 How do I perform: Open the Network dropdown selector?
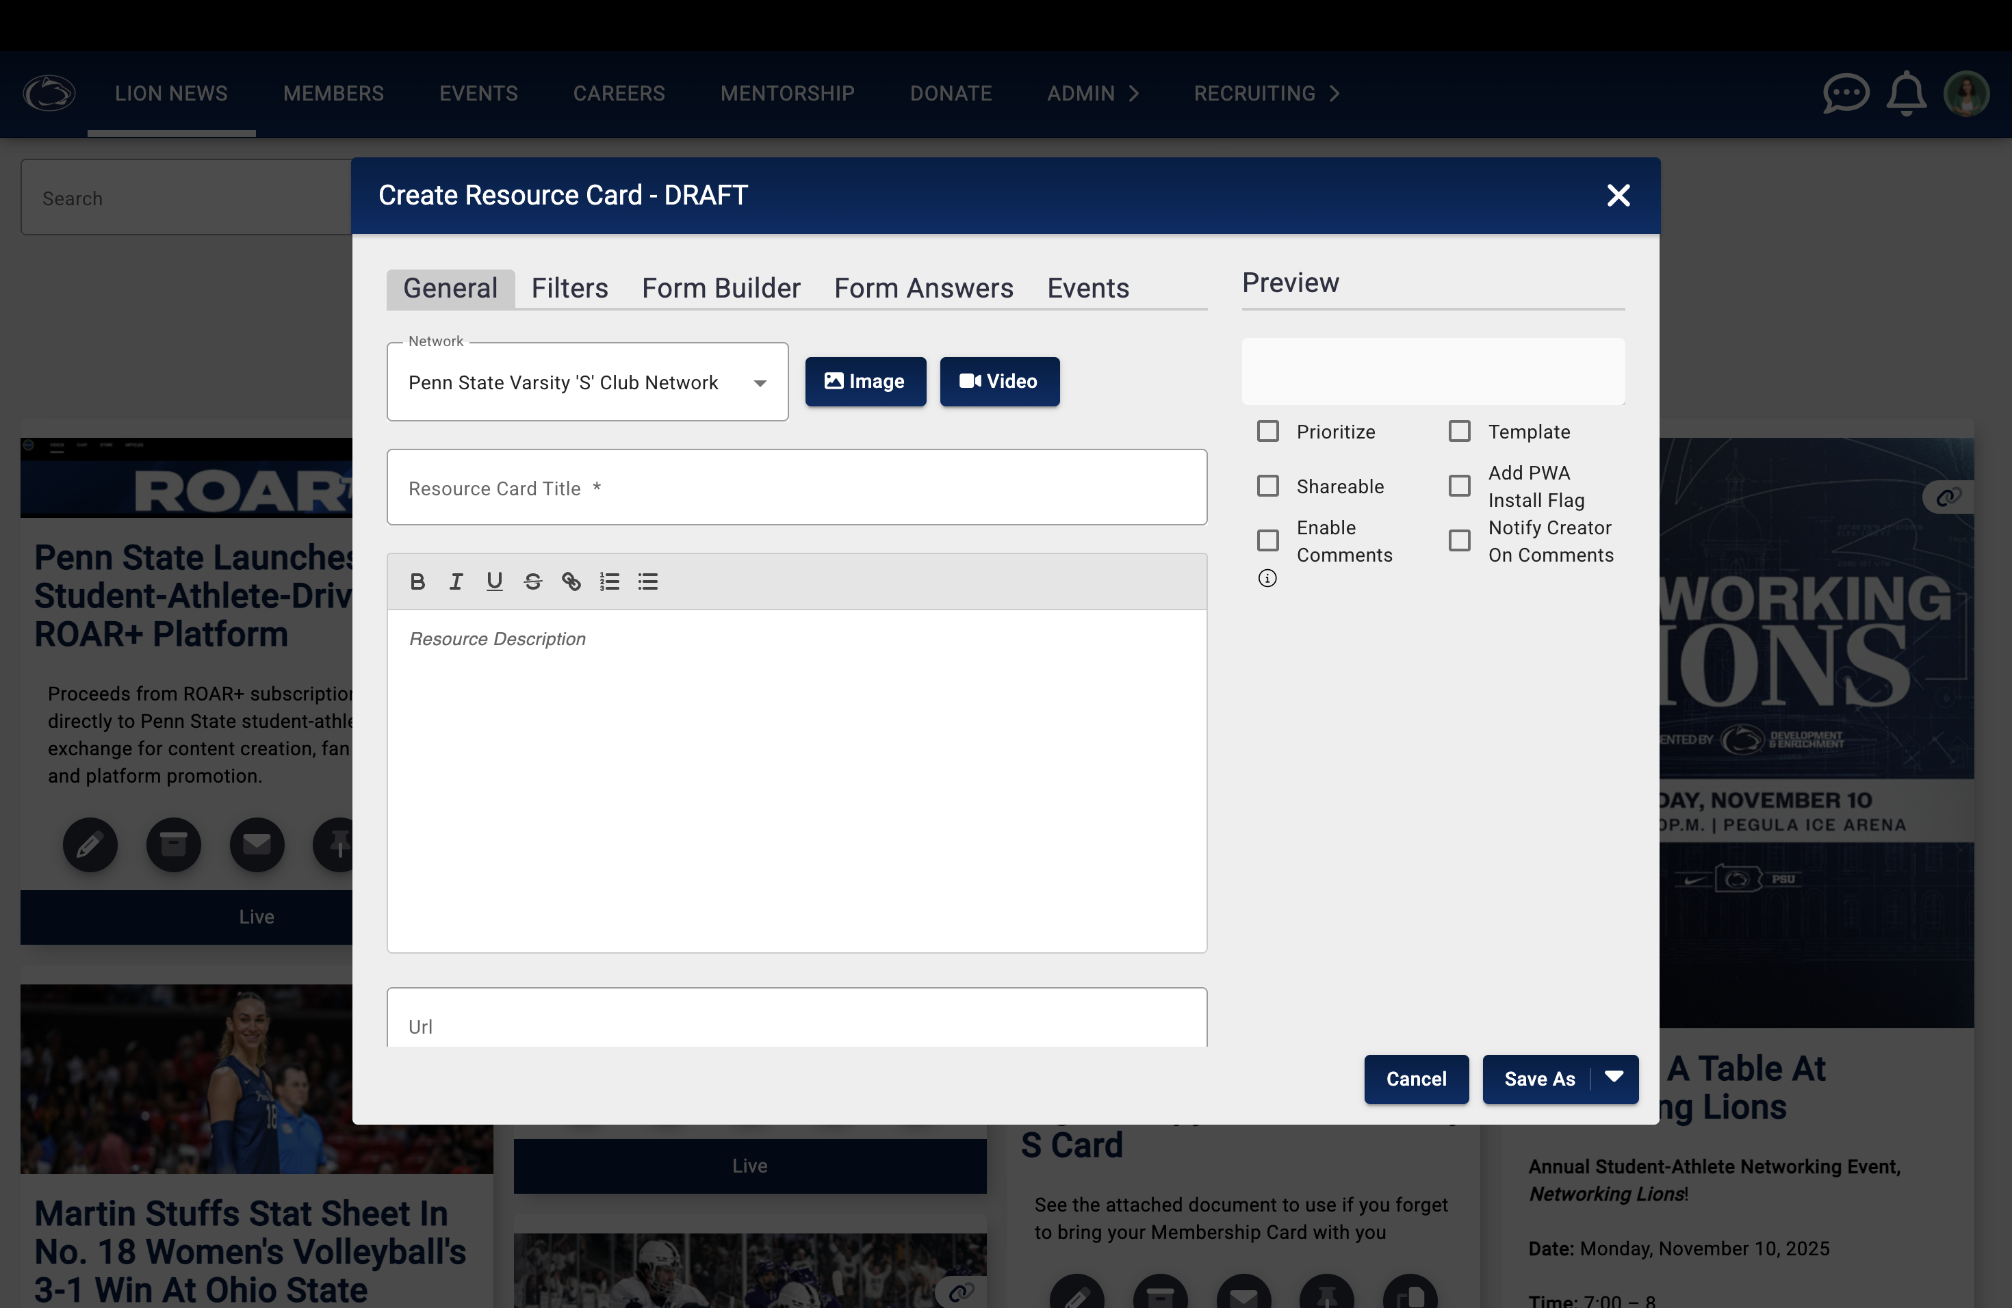[588, 383]
